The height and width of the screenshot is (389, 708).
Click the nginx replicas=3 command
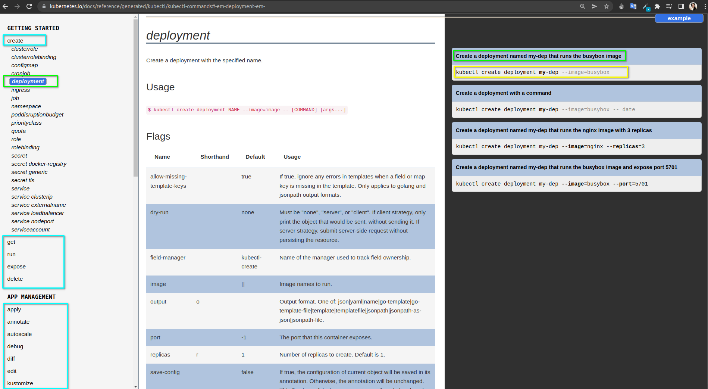point(550,146)
